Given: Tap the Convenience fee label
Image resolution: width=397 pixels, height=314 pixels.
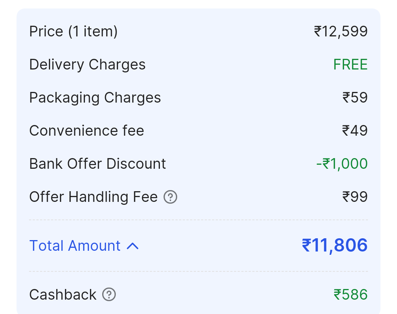Looking at the screenshot, I should click(x=87, y=131).
